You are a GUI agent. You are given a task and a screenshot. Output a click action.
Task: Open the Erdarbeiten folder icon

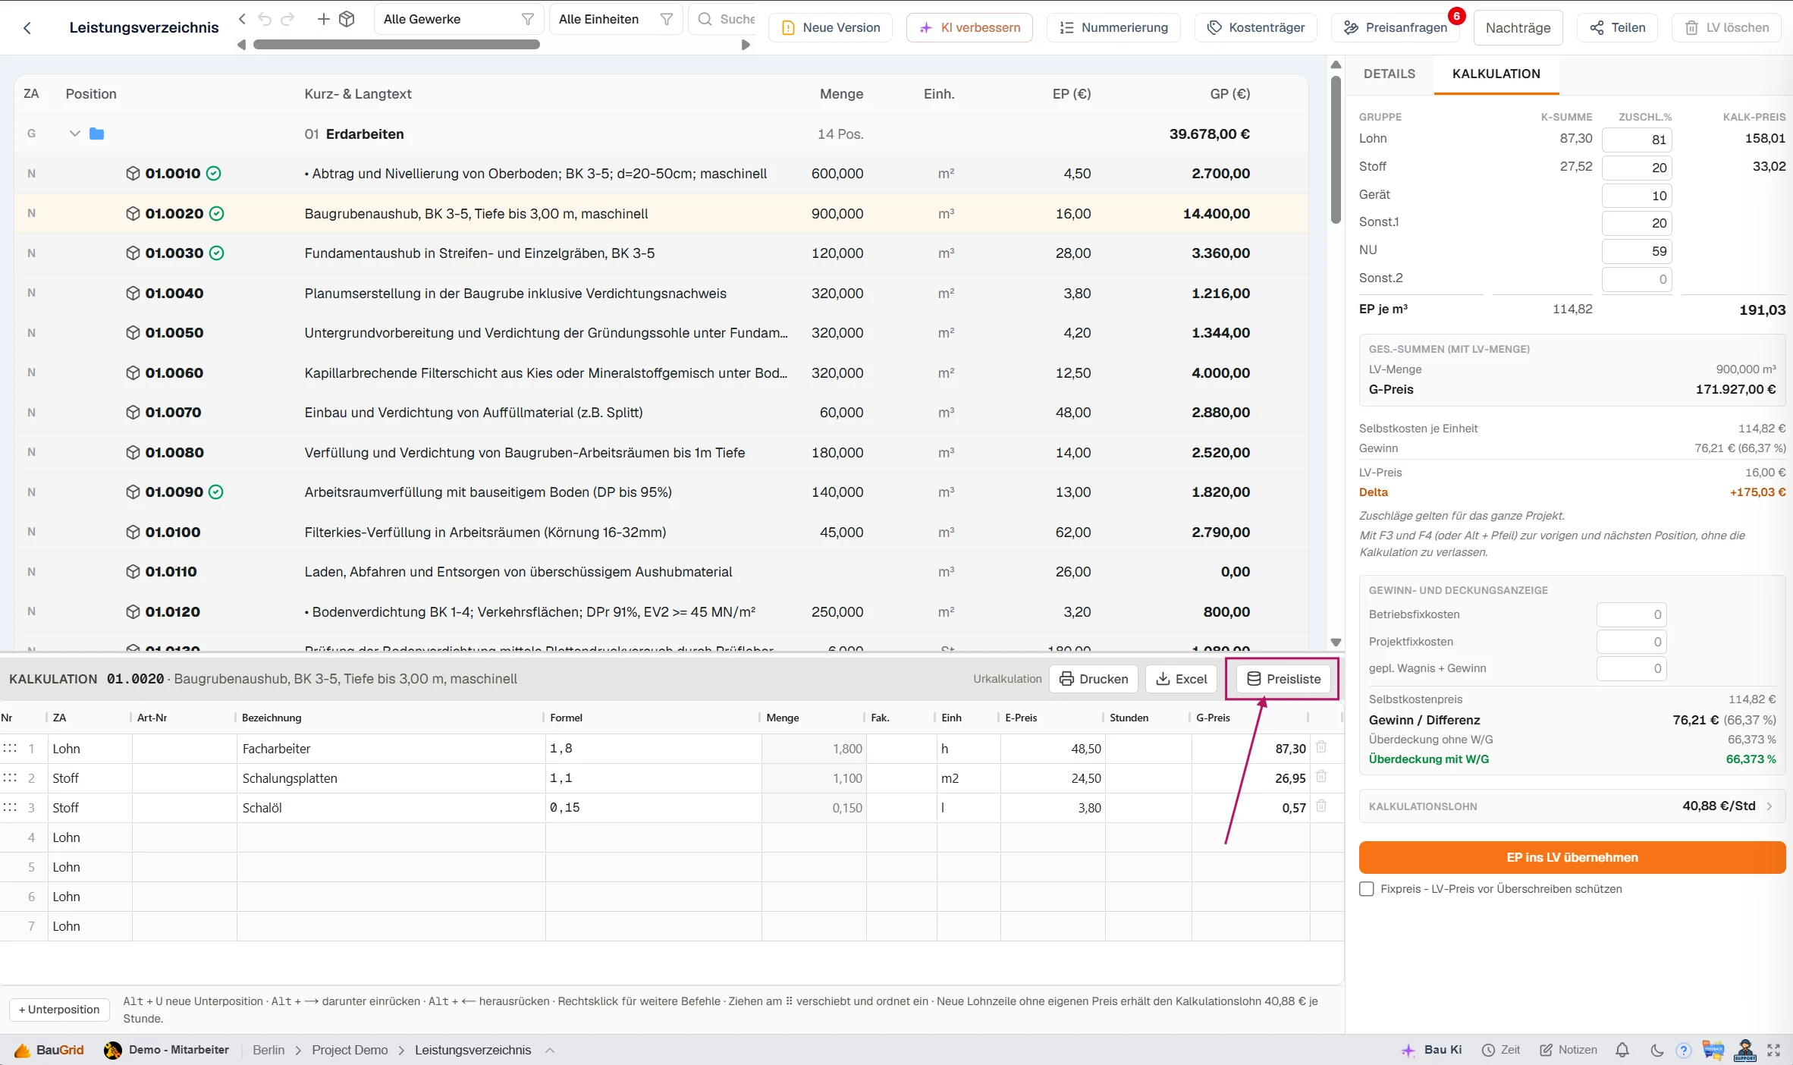point(96,134)
